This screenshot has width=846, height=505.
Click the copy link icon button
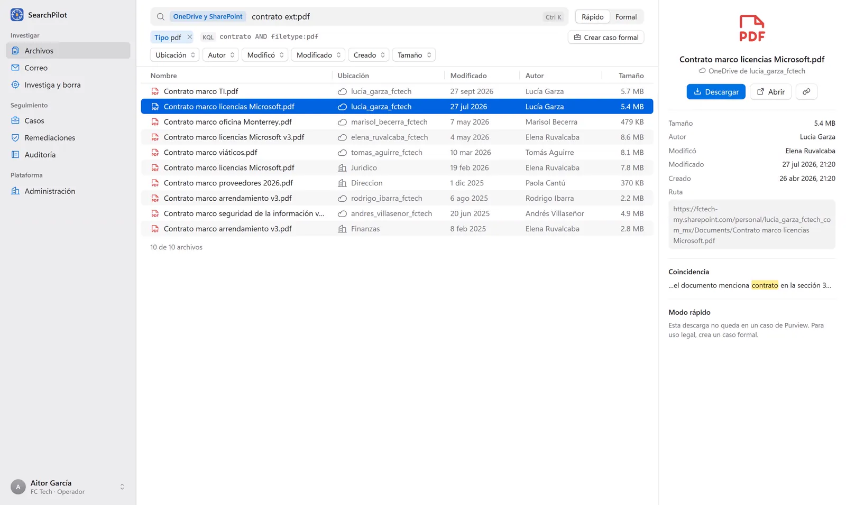tap(806, 92)
